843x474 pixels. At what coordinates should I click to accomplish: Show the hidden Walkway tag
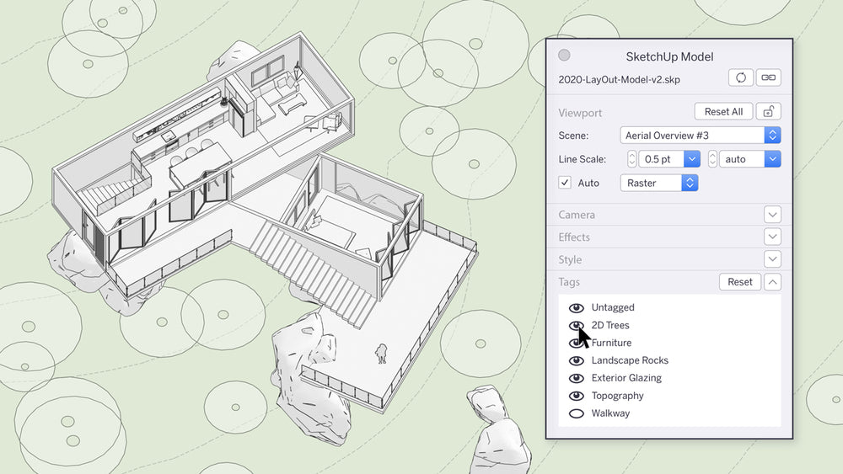tap(577, 413)
